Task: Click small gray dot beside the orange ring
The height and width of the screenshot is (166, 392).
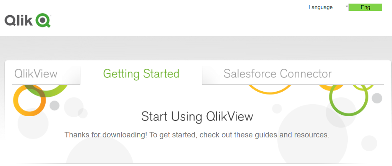Action: click(x=54, y=105)
